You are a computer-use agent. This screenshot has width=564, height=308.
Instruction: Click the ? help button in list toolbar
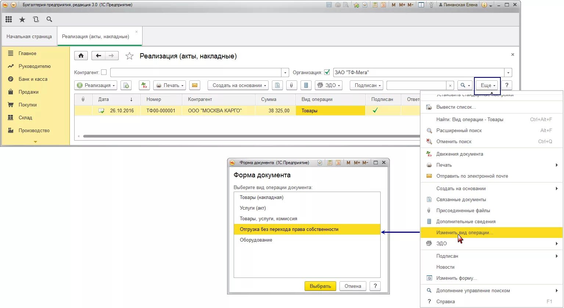507,85
